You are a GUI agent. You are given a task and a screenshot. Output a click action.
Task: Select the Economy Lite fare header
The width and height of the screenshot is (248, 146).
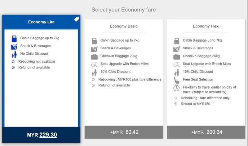coord(41,22)
